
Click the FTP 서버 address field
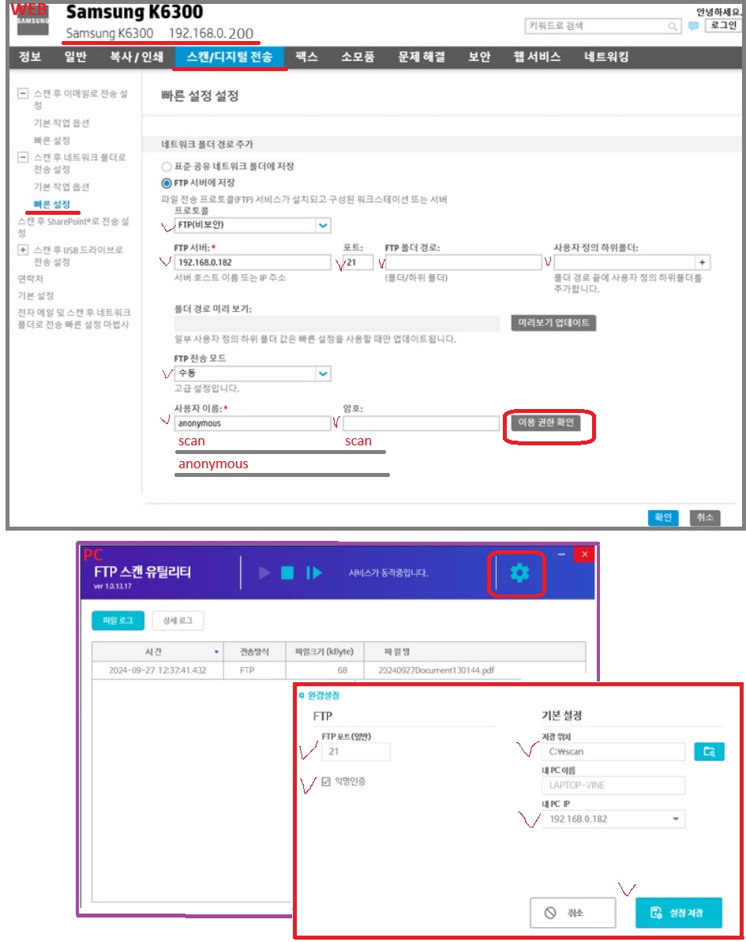point(253,262)
